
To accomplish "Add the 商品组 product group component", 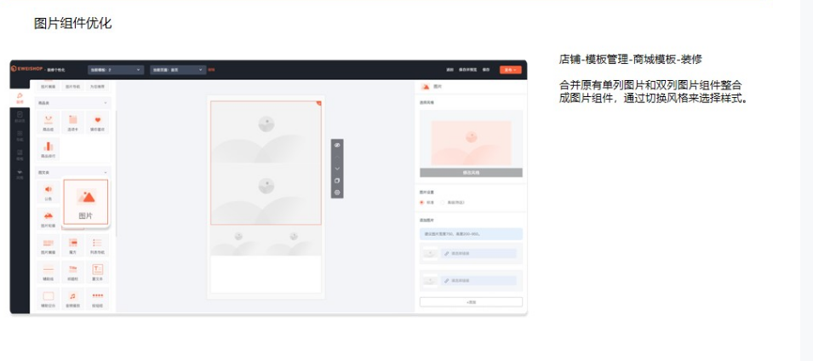I will (x=49, y=123).
